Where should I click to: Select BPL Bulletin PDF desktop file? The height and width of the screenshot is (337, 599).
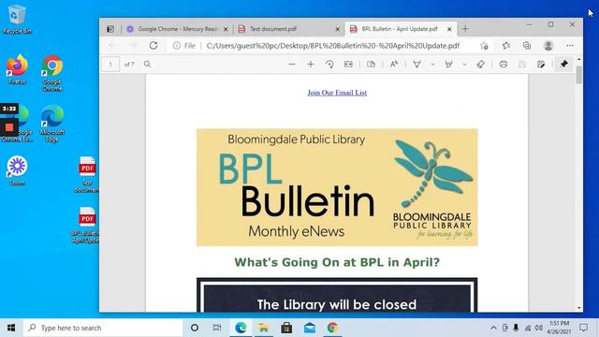point(85,225)
